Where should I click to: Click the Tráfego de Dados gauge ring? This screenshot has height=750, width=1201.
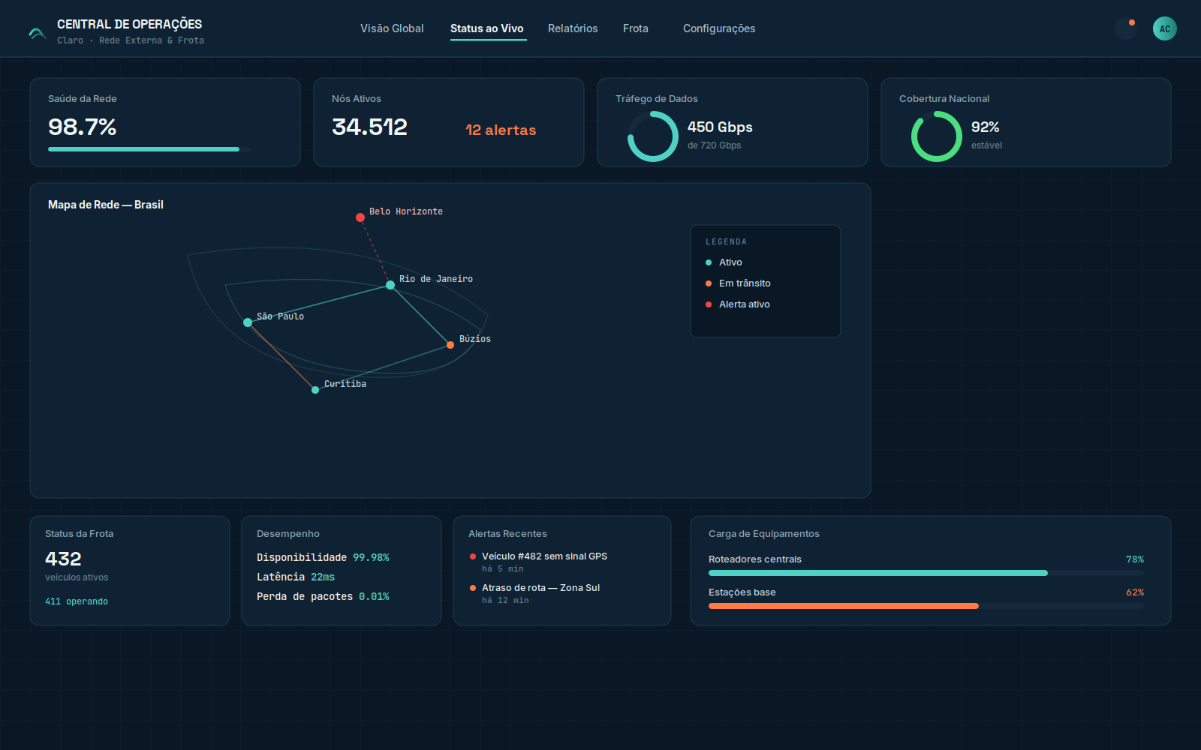(653, 136)
